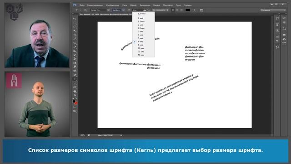
Task: Center the text alignment
Action: pyautogui.click(x=177, y=10)
